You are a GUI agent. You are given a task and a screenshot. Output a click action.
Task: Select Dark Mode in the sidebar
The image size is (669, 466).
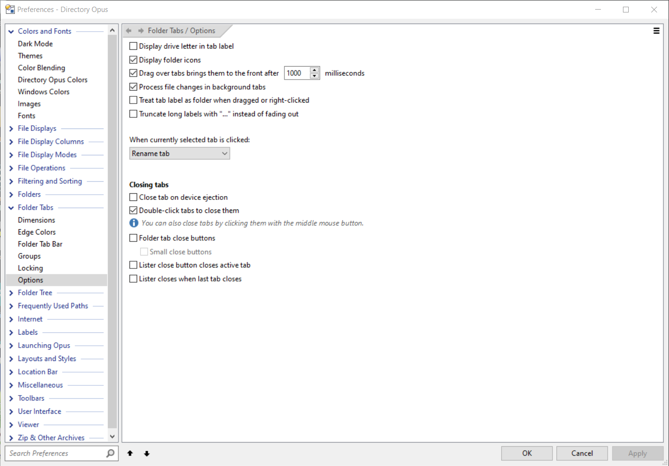pos(35,44)
